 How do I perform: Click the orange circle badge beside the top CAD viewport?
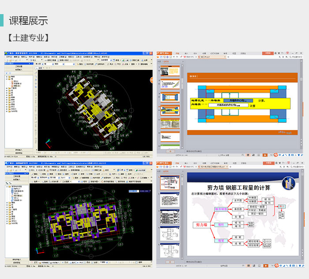(x=151, y=81)
